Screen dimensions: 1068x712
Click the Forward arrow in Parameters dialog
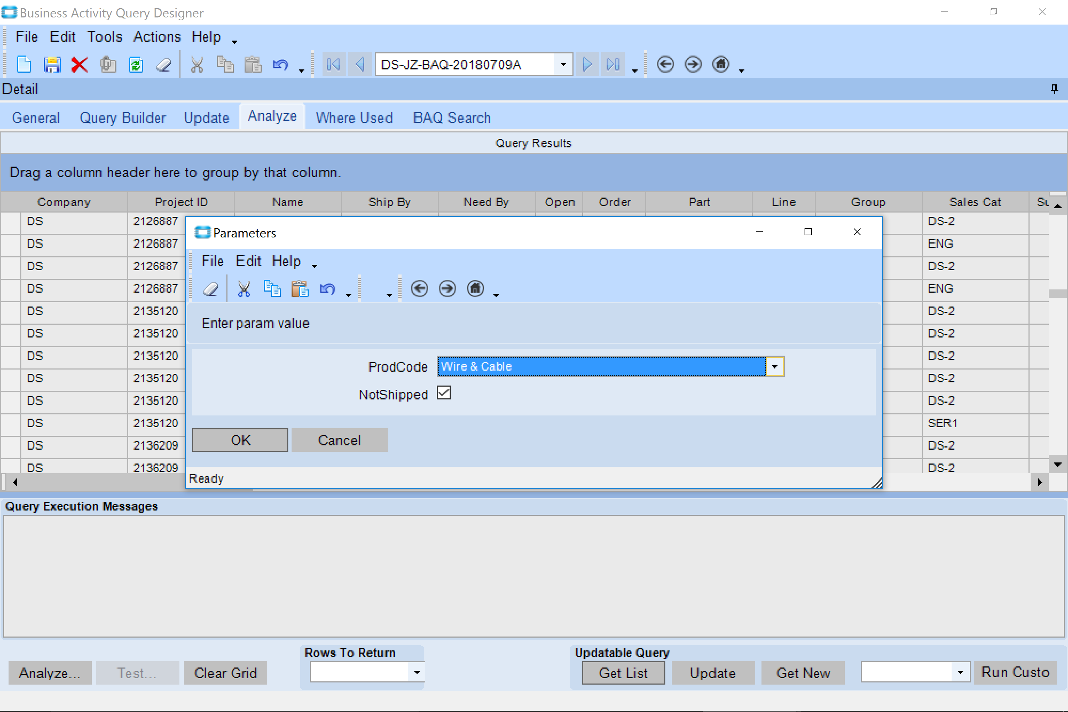click(x=447, y=289)
